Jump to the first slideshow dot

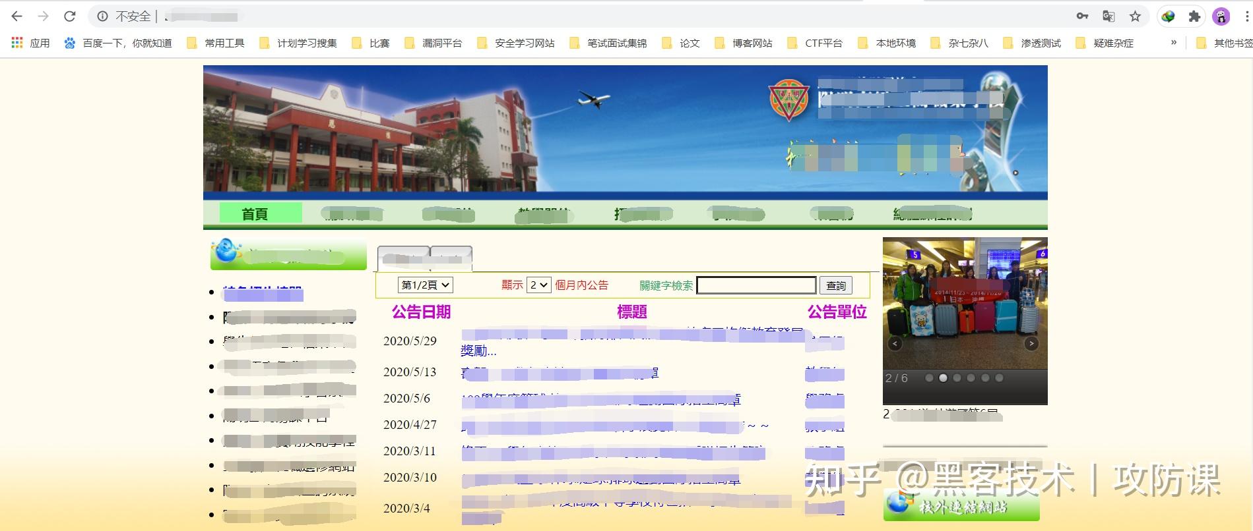[929, 378]
